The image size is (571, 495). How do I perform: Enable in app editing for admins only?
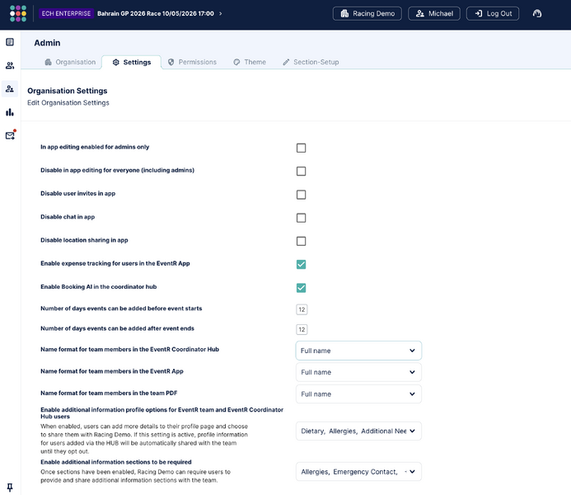pyautogui.click(x=302, y=148)
